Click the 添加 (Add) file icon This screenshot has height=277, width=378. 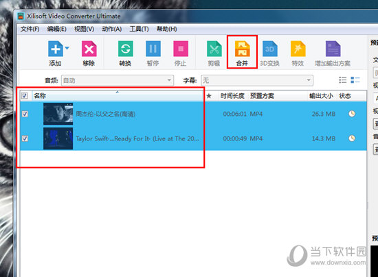pos(56,49)
